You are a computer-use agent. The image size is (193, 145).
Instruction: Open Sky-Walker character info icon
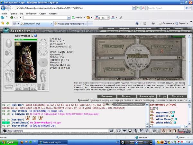pyautogui.click(x=36, y=36)
